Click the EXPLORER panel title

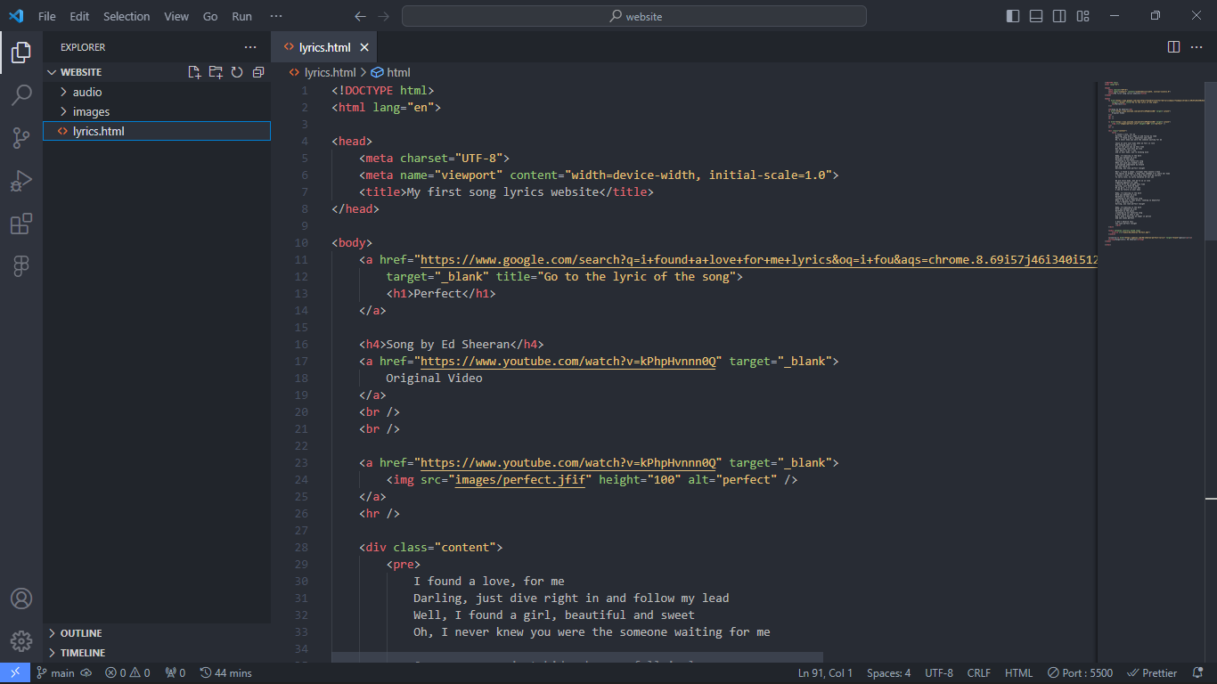click(x=83, y=47)
